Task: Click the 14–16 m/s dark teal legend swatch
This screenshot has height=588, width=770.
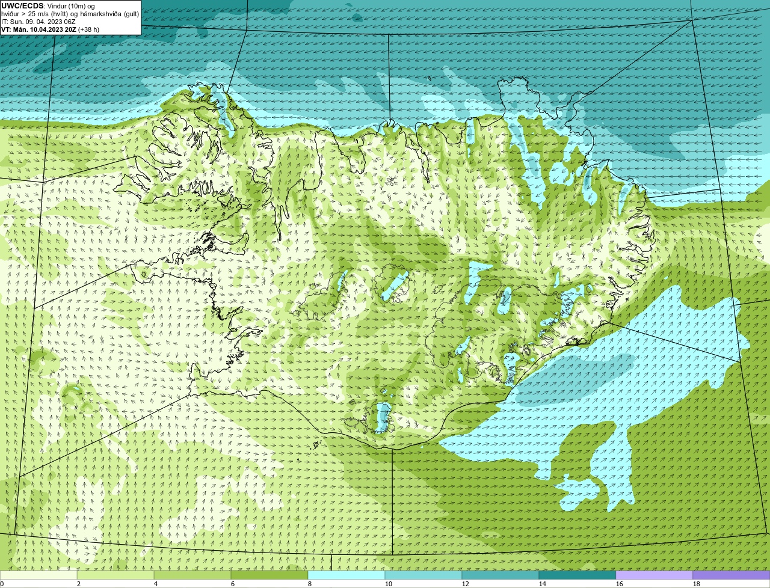Action: [577, 575]
